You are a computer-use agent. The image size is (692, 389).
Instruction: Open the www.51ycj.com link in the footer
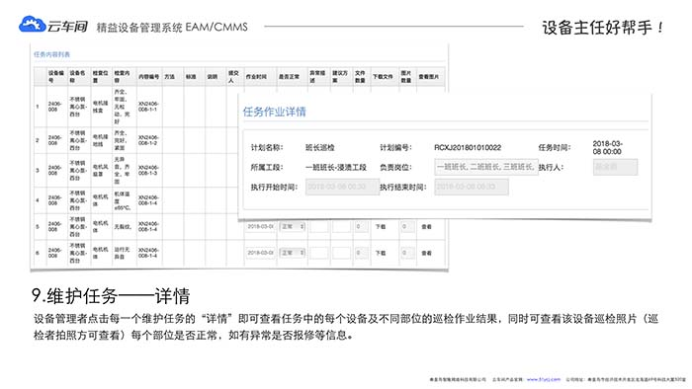click(543, 379)
